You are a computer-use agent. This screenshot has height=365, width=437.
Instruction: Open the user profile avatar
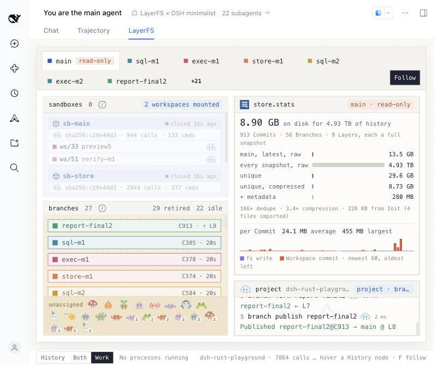click(15, 348)
